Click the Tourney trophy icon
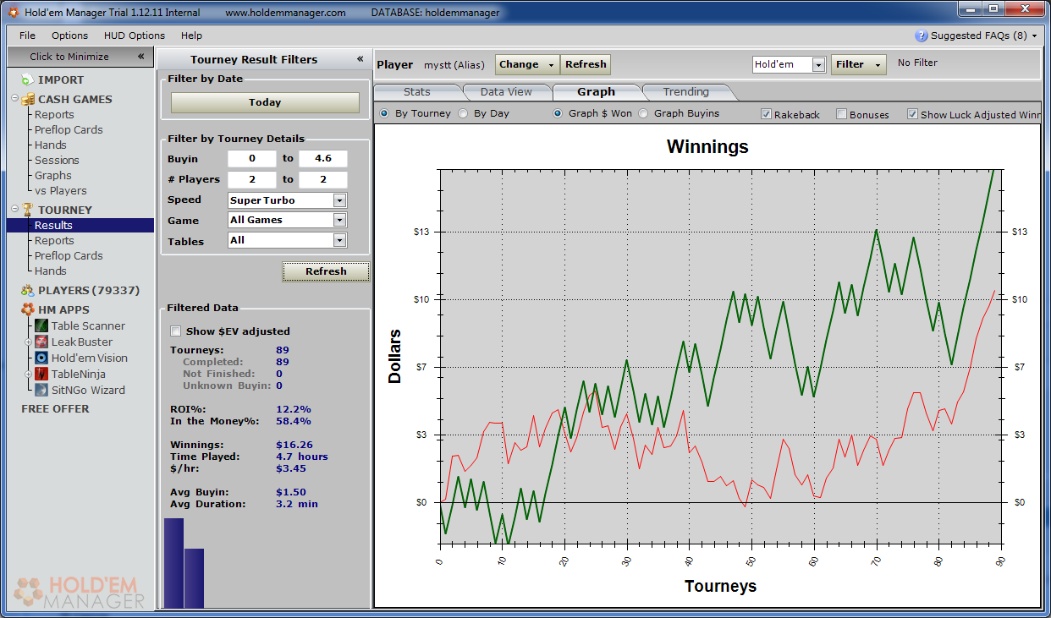Screen dimensions: 1051x618 [x=28, y=210]
